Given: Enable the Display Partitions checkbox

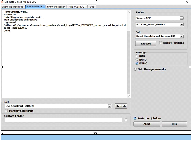Looking at the screenshot, I should point(161,43).
